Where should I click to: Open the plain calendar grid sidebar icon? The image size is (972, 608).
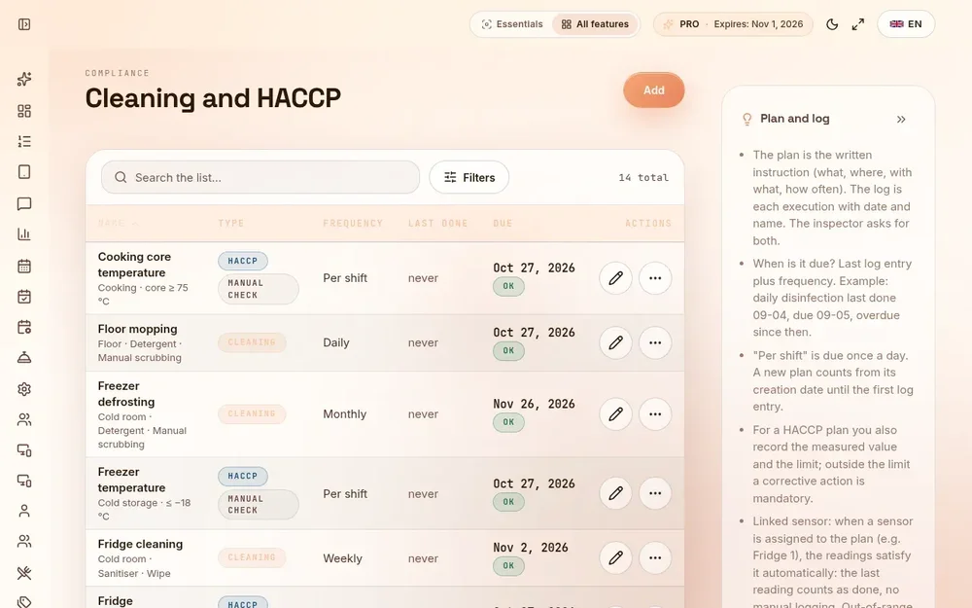point(24,266)
